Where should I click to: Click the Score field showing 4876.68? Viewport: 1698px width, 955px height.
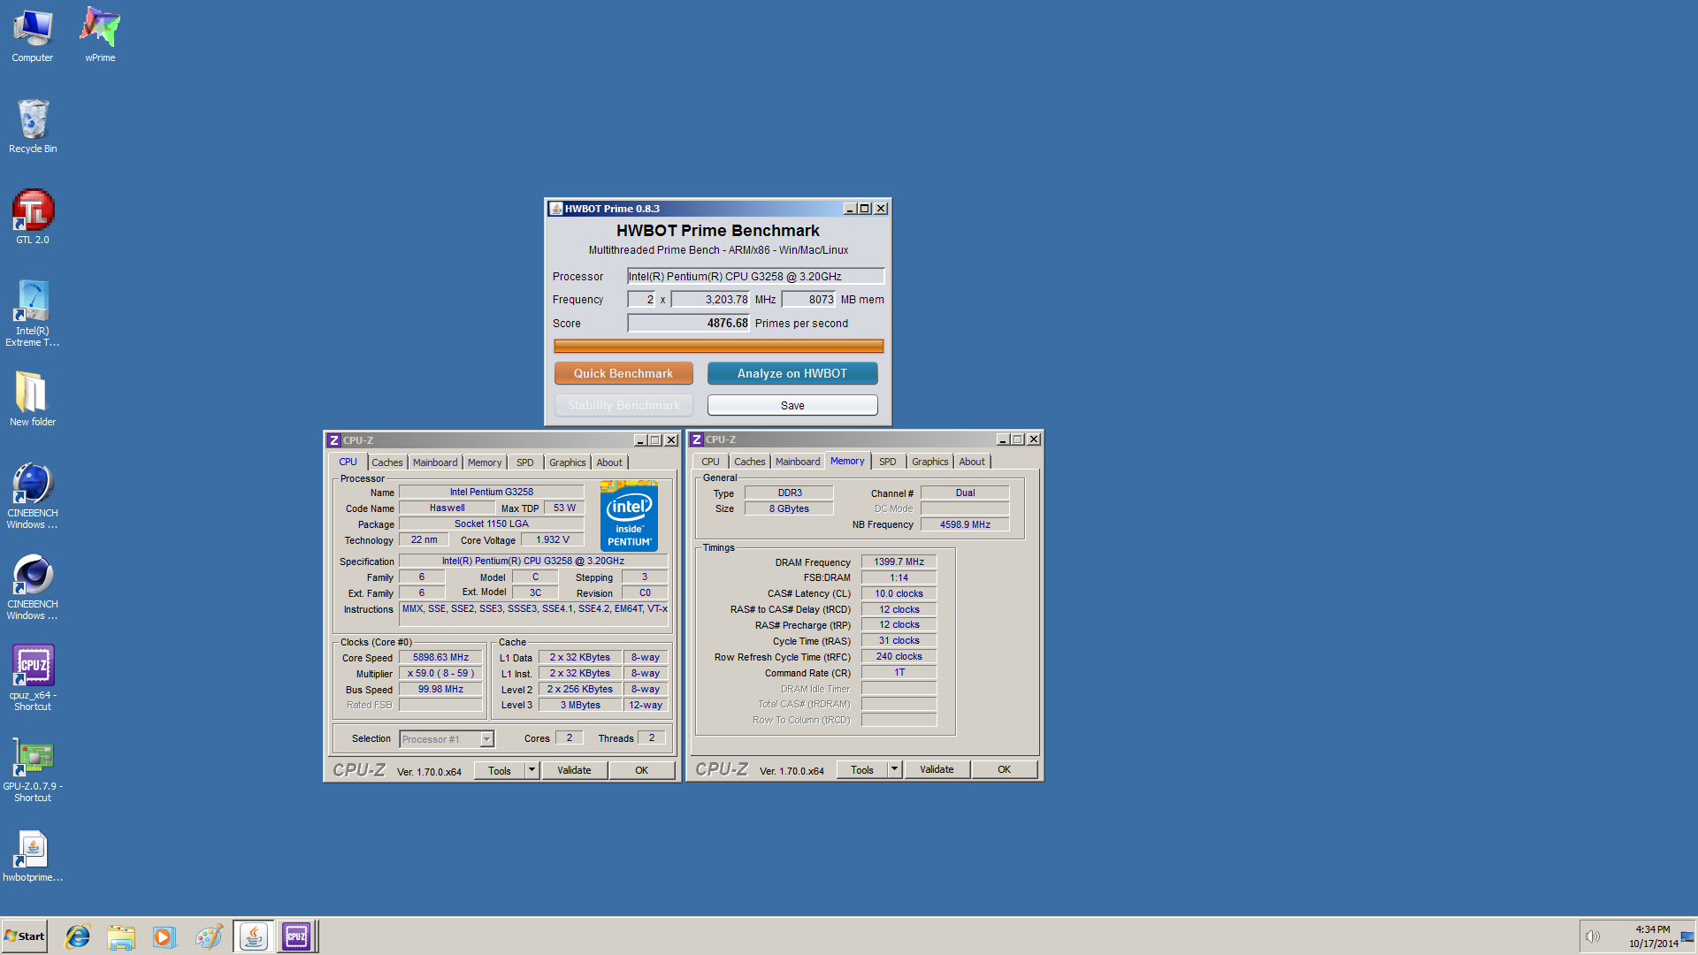pos(689,324)
